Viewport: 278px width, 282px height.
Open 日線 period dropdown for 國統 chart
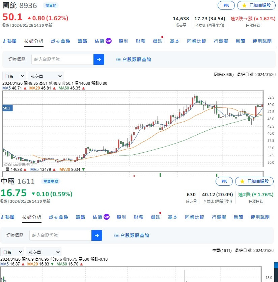(x=14, y=76)
